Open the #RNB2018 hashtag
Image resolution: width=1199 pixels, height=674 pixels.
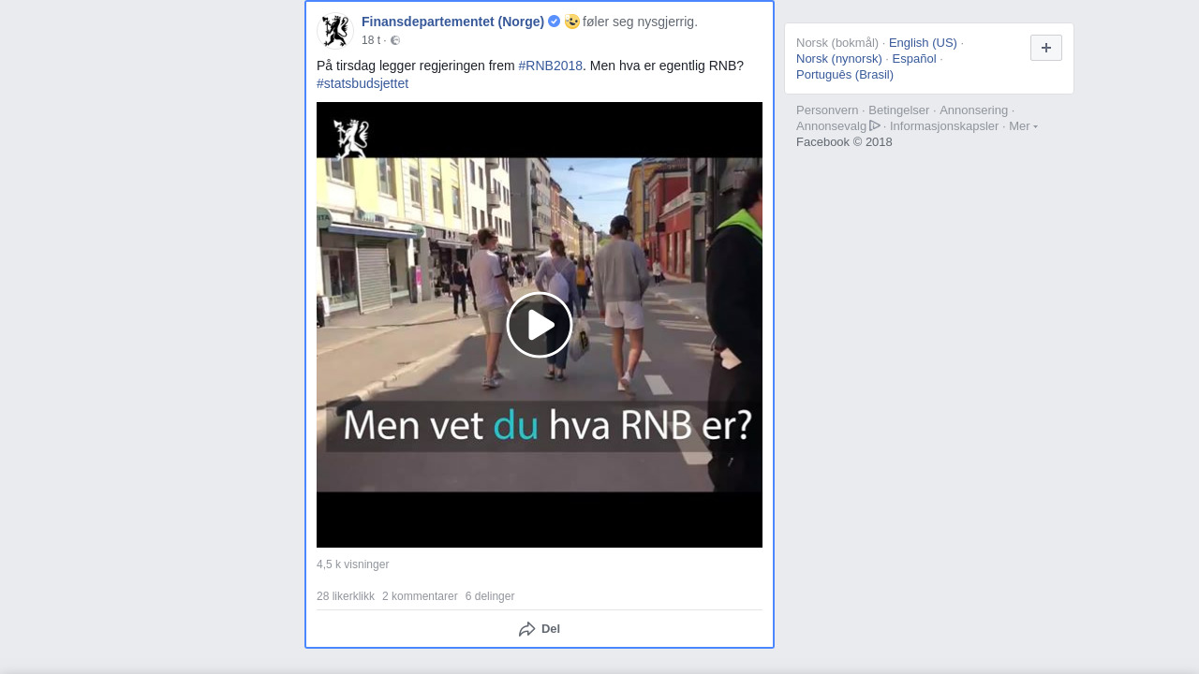550,66
